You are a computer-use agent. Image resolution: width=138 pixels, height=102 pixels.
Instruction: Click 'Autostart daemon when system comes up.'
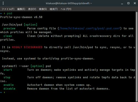pos(59,85)
